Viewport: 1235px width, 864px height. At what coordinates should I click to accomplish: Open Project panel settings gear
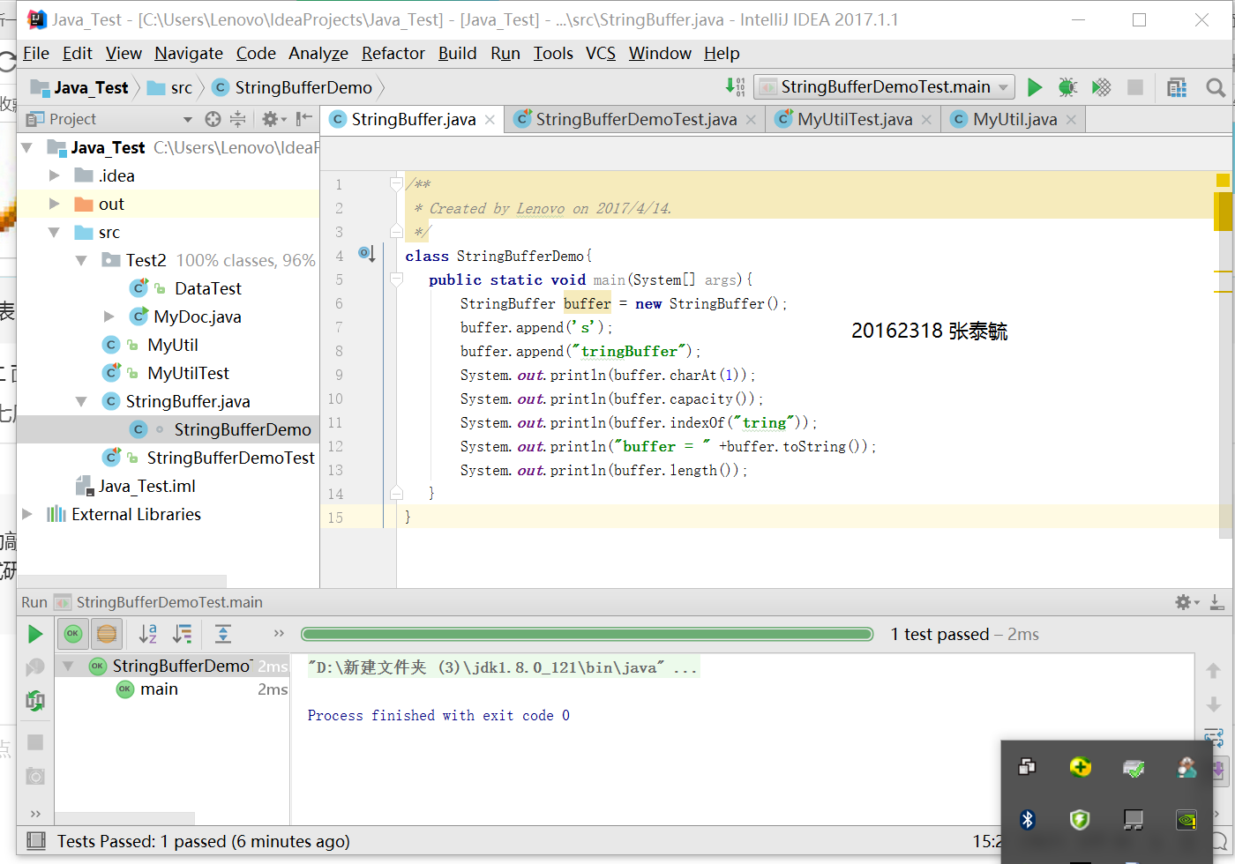[270, 119]
